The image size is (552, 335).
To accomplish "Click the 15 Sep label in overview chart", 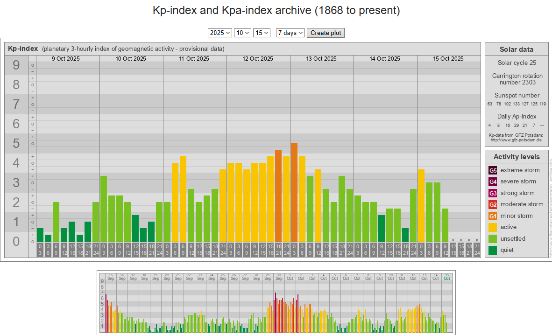I will click(111, 277).
